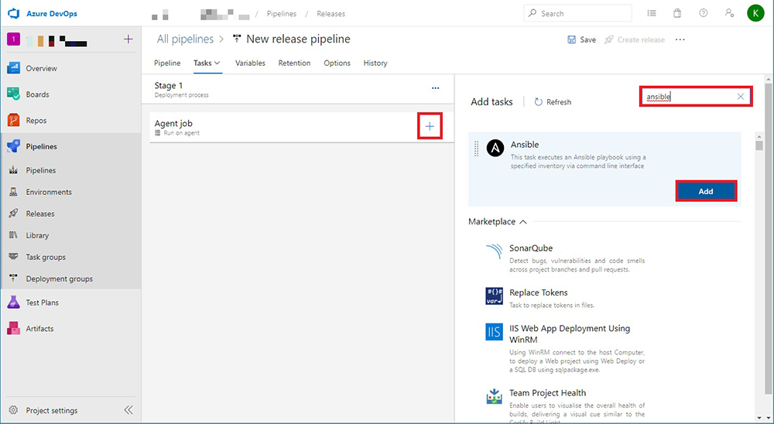The image size is (774, 424).
Task: Add the Ansible task
Action: [706, 192]
